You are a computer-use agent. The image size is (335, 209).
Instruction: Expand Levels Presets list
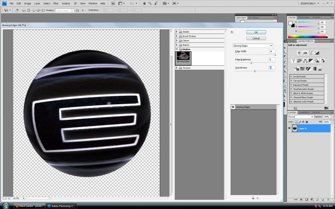click(291, 76)
